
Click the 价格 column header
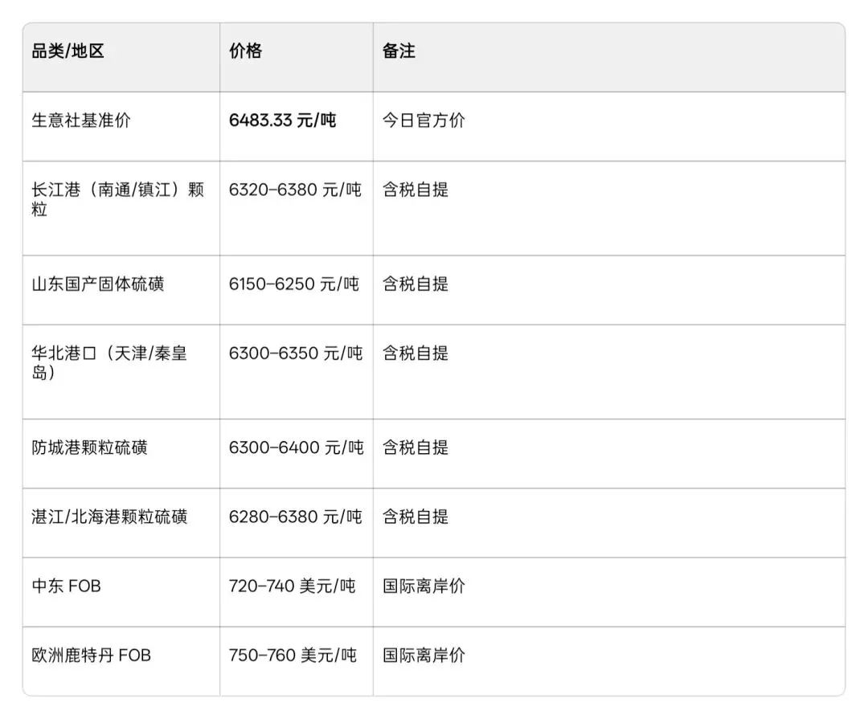pos(245,51)
